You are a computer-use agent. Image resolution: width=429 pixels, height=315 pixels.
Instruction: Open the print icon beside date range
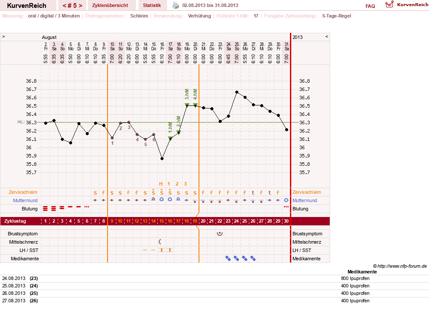[x=176, y=5]
